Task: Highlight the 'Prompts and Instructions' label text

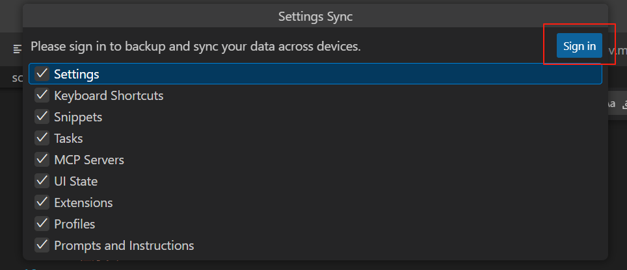Action: click(x=124, y=245)
